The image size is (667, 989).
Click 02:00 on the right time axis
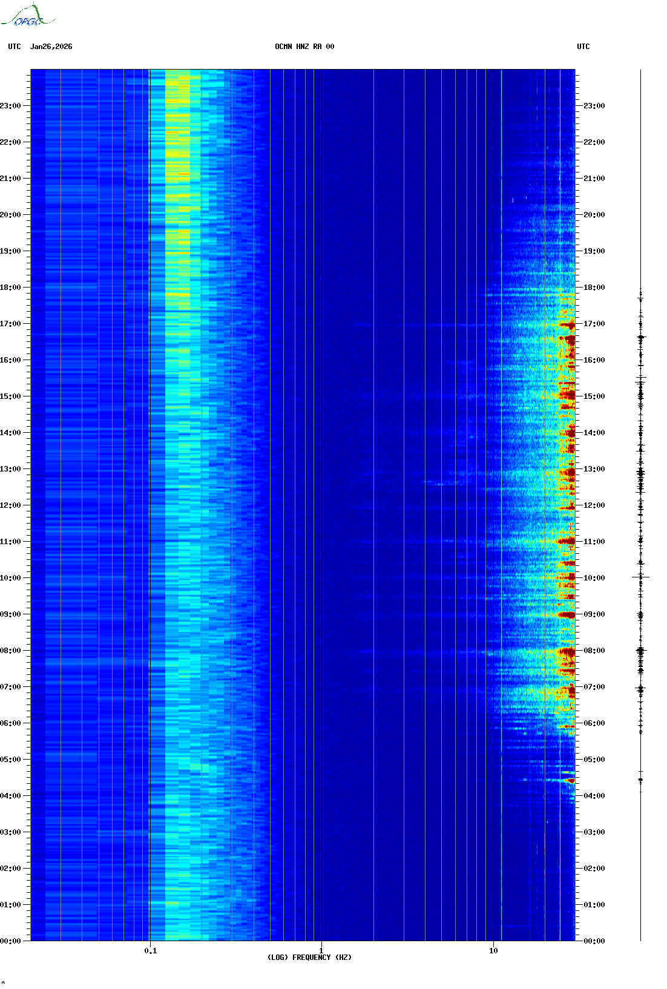594,869
